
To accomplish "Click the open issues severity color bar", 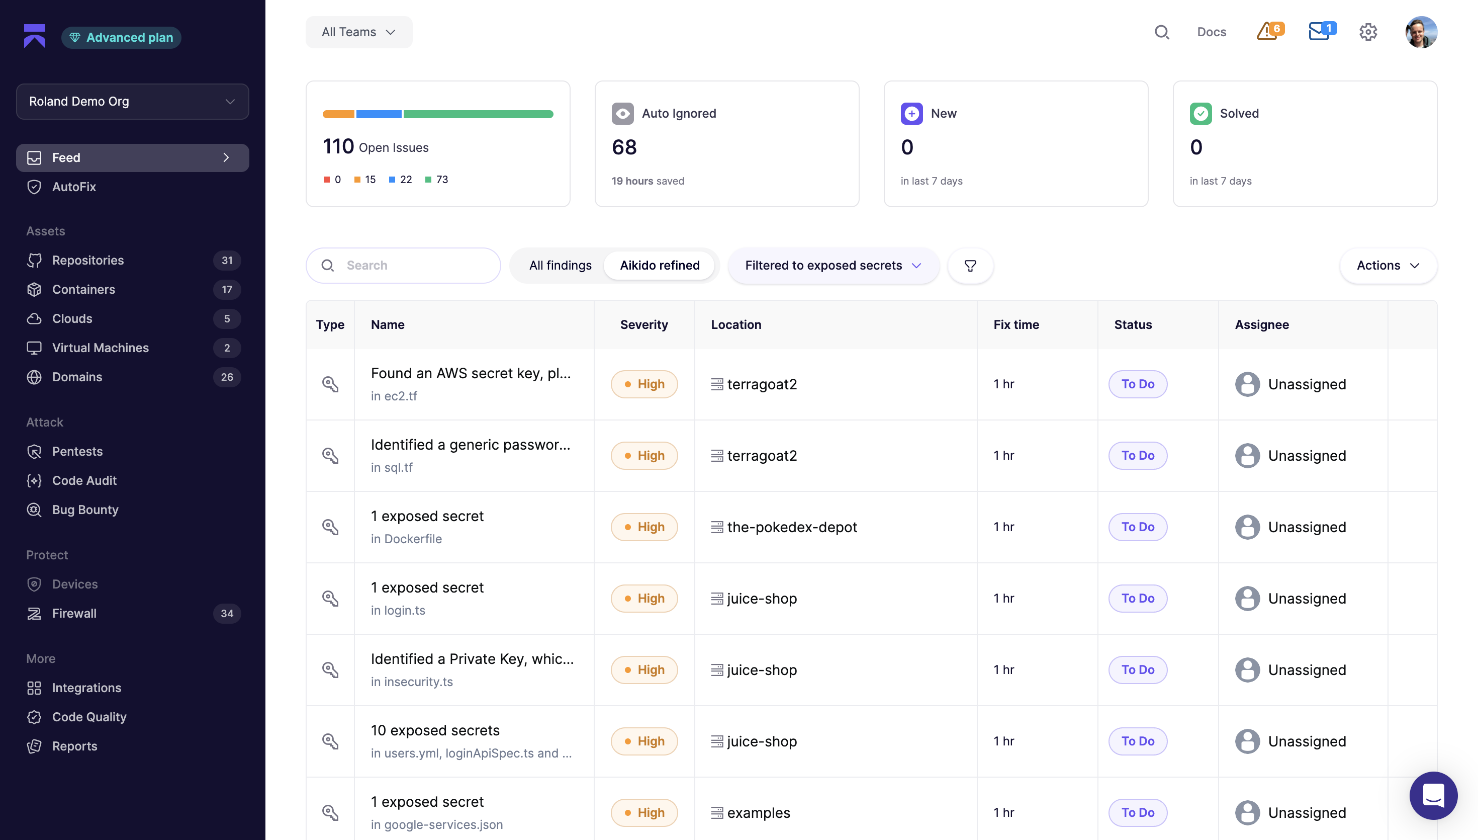I will point(437,114).
